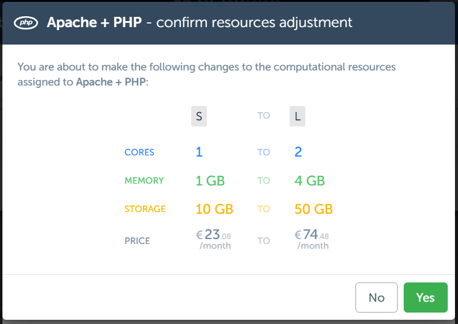This screenshot has height=324, width=458.
Task: Click the current €23.08 monthly price
Action: tap(213, 238)
